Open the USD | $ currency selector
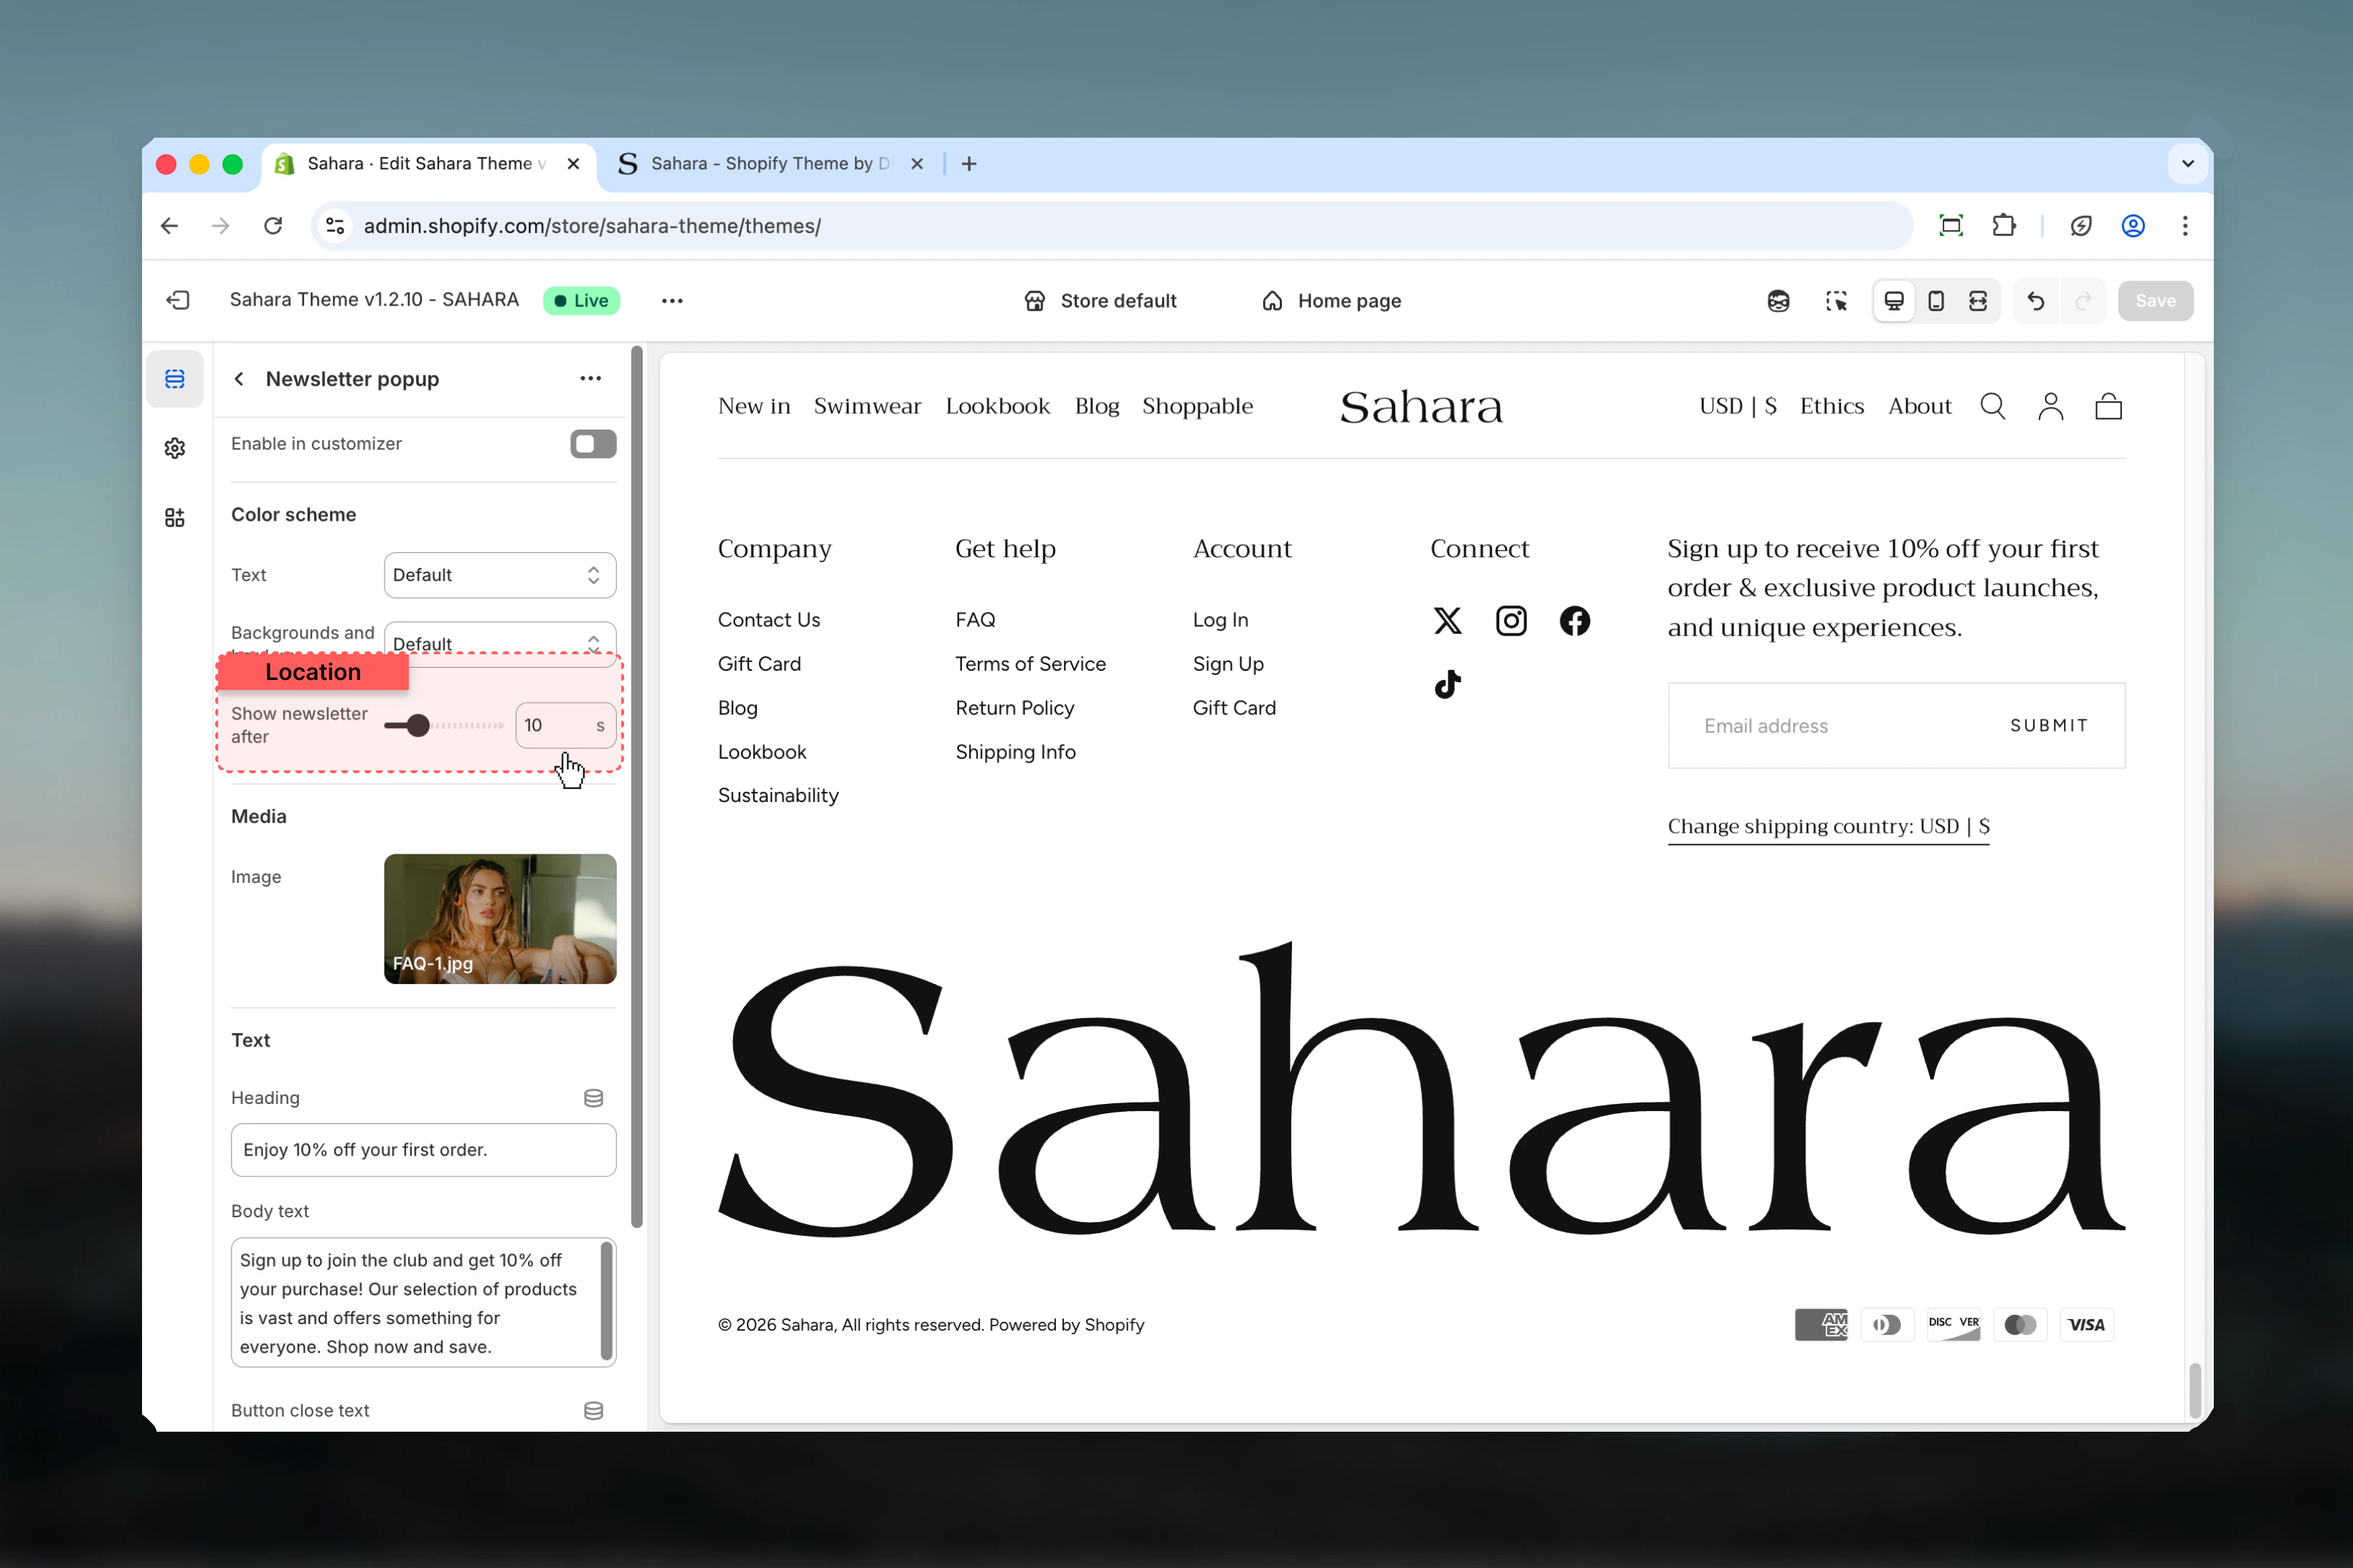This screenshot has width=2353, height=1568. pos(1738,406)
